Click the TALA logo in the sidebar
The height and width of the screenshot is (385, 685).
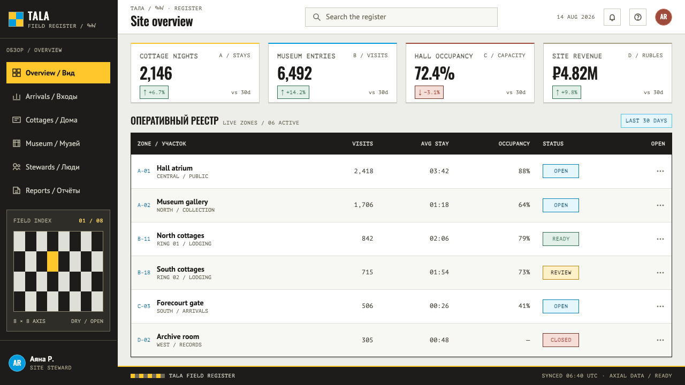pos(16,19)
